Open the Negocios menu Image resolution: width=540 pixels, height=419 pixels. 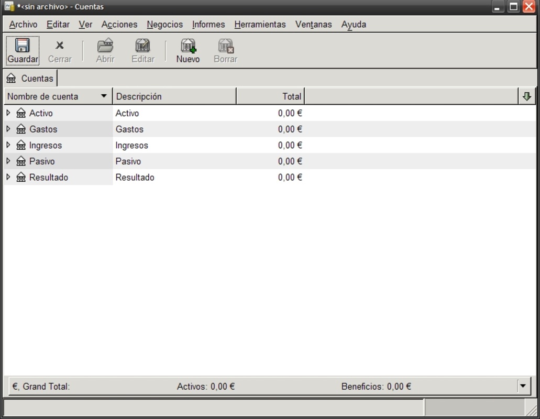pos(164,25)
